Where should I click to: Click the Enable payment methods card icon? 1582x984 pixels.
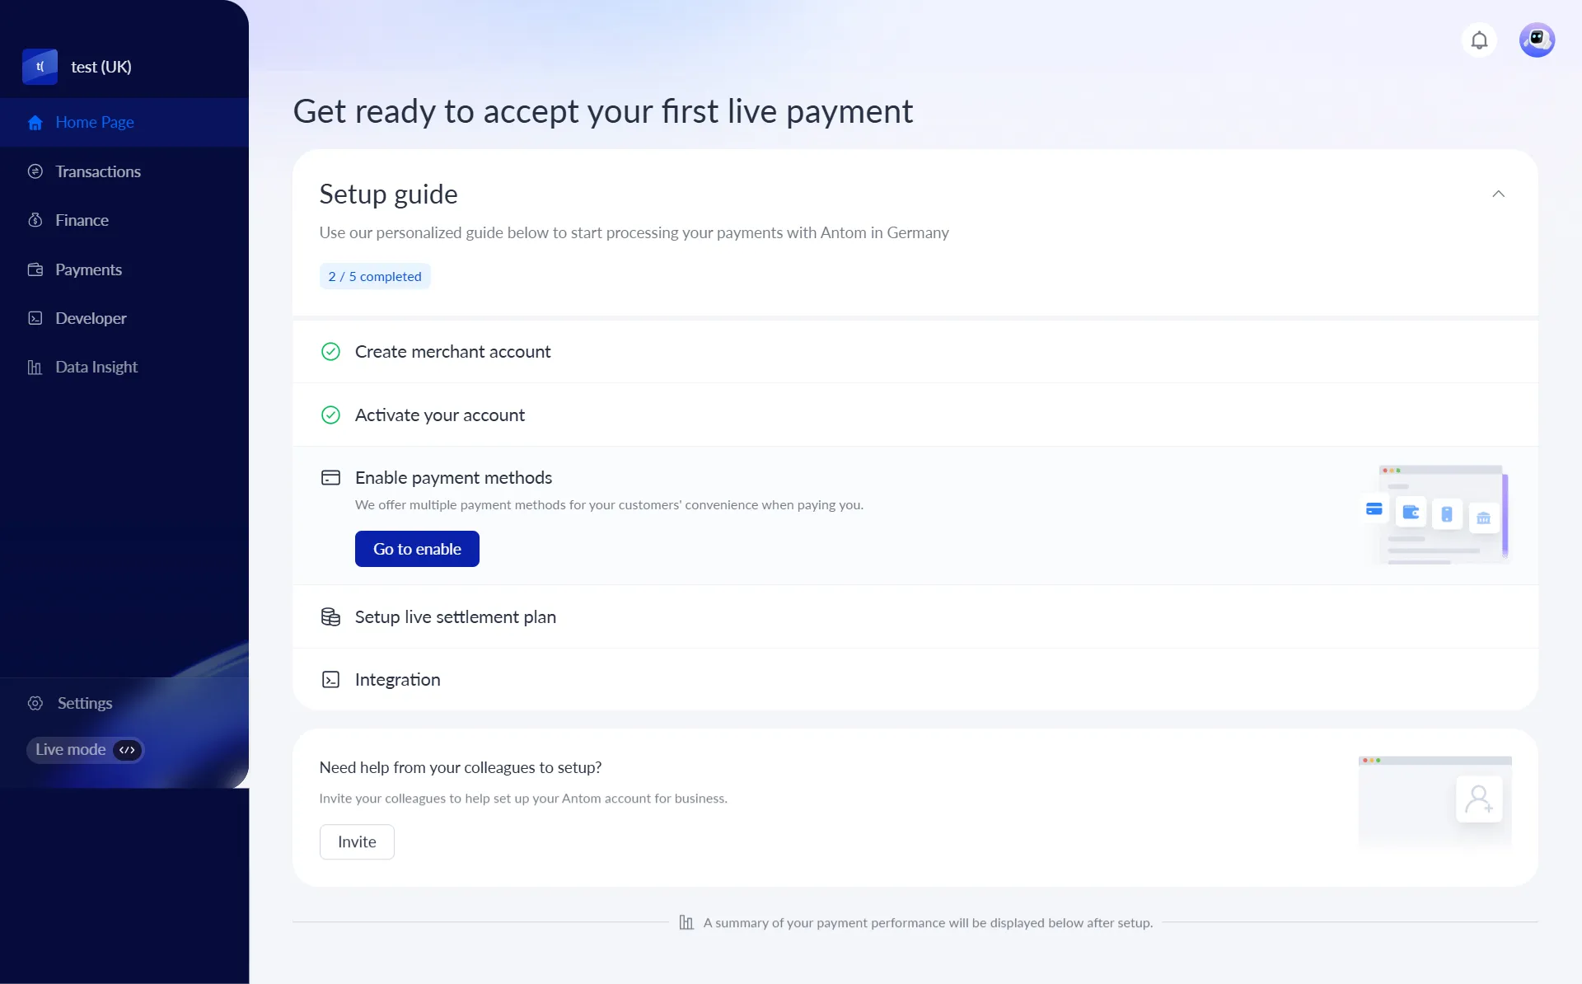click(330, 478)
